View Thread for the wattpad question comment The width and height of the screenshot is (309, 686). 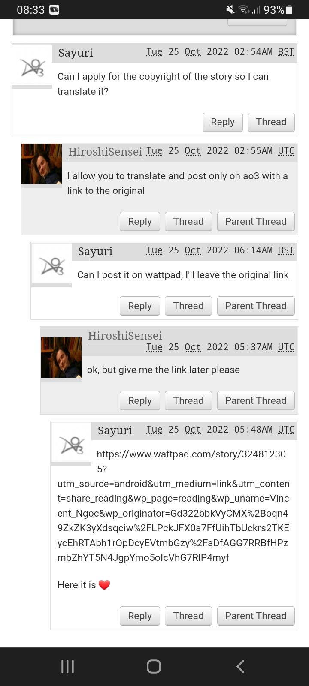(188, 306)
